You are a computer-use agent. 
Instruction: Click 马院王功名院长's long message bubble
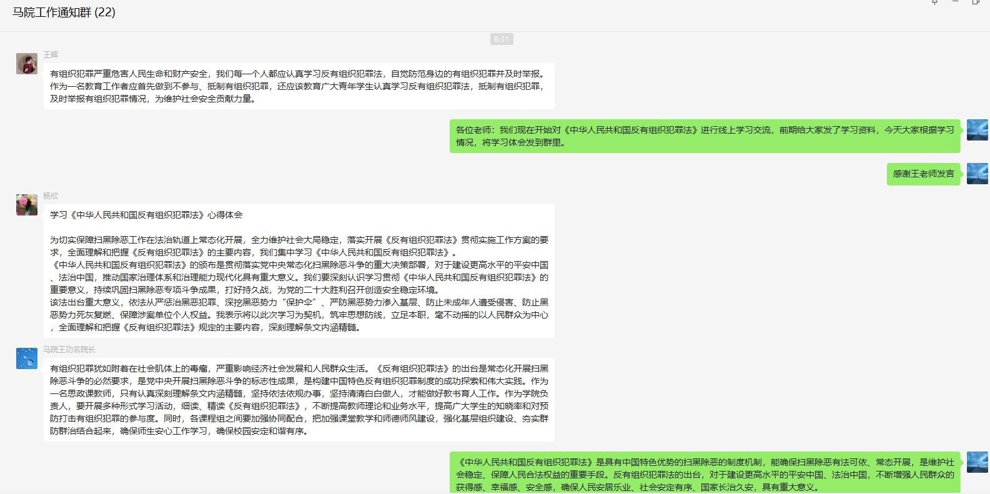[x=299, y=400]
